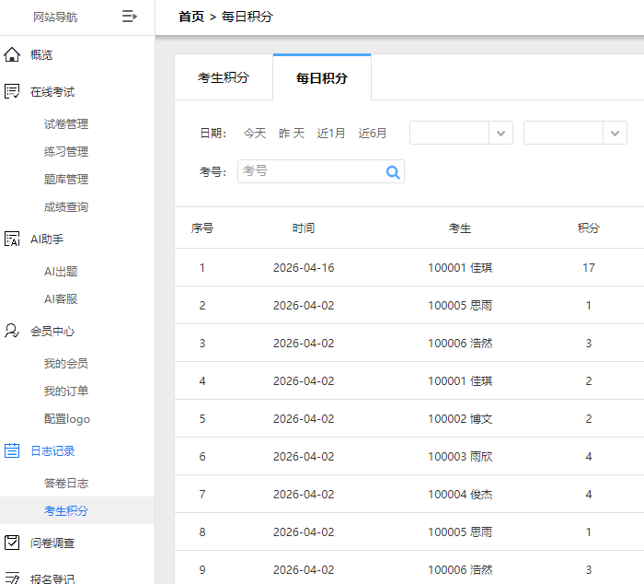
Task: Open 我的会员 submenu item
Action: [66, 363]
